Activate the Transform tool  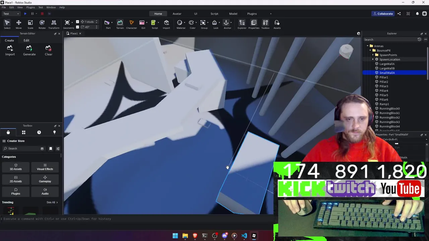54,24
